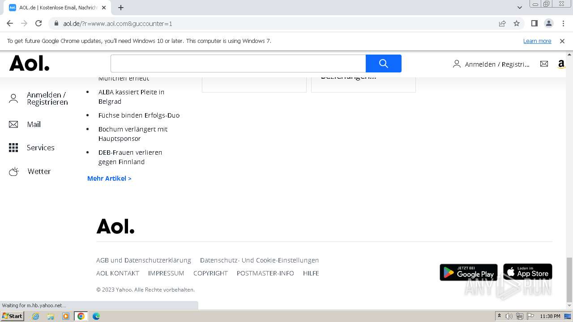Open Mail in the sidebar
573x322 pixels.
(x=34, y=124)
